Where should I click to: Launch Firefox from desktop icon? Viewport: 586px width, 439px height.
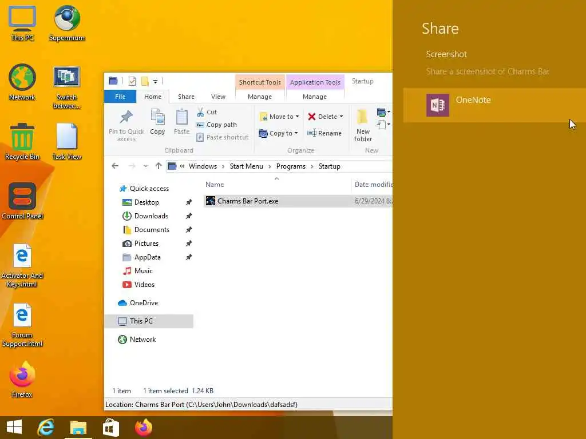pyautogui.click(x=22, y=380)
